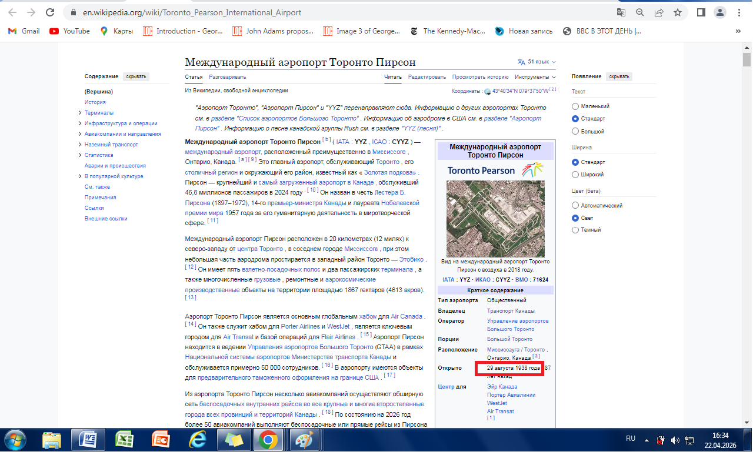This screenshot has height=455, width=753.
Task: Launch Excel from the taskbar
Action: point(124,440)
